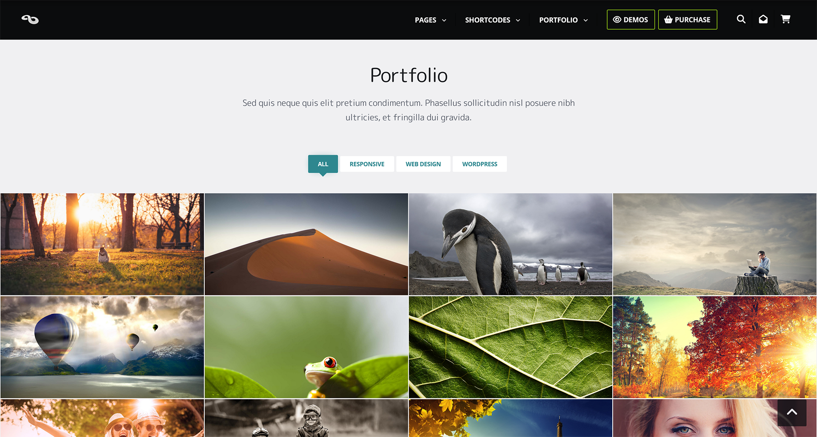Image resolution: width=817 pixels, height=437 pixels.
Task: Open the shopping cart icon
Action: click(786, 19)
